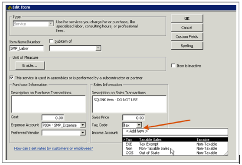Click the resize grip of tax code list

[x=226, y=153]
